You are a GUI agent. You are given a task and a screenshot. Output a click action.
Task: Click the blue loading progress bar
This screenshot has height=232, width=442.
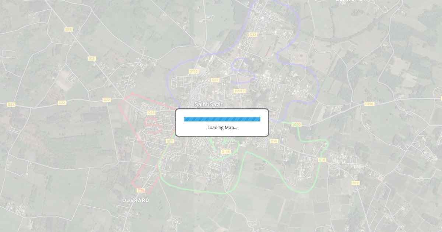(222, 119)
